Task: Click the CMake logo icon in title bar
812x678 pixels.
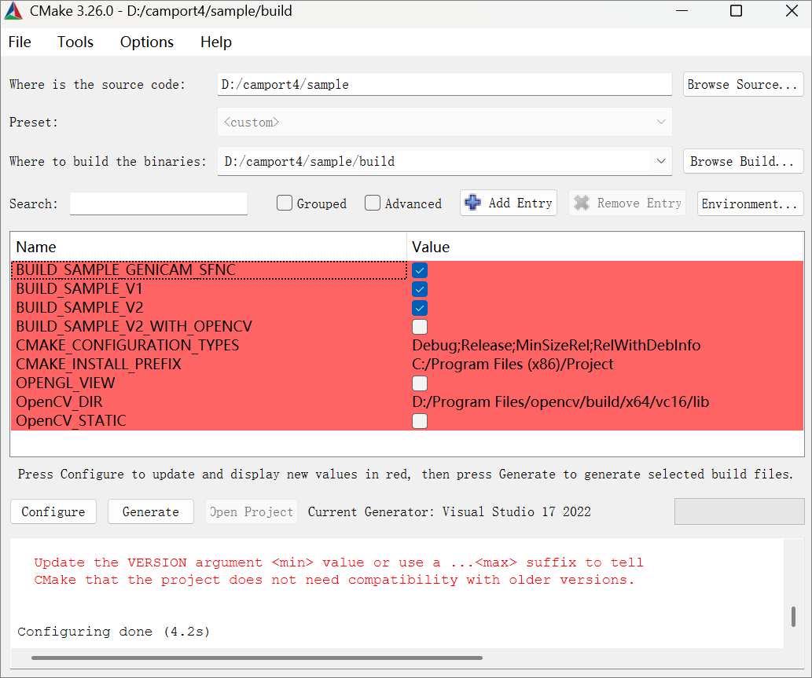Action: [x=13, y=11]
